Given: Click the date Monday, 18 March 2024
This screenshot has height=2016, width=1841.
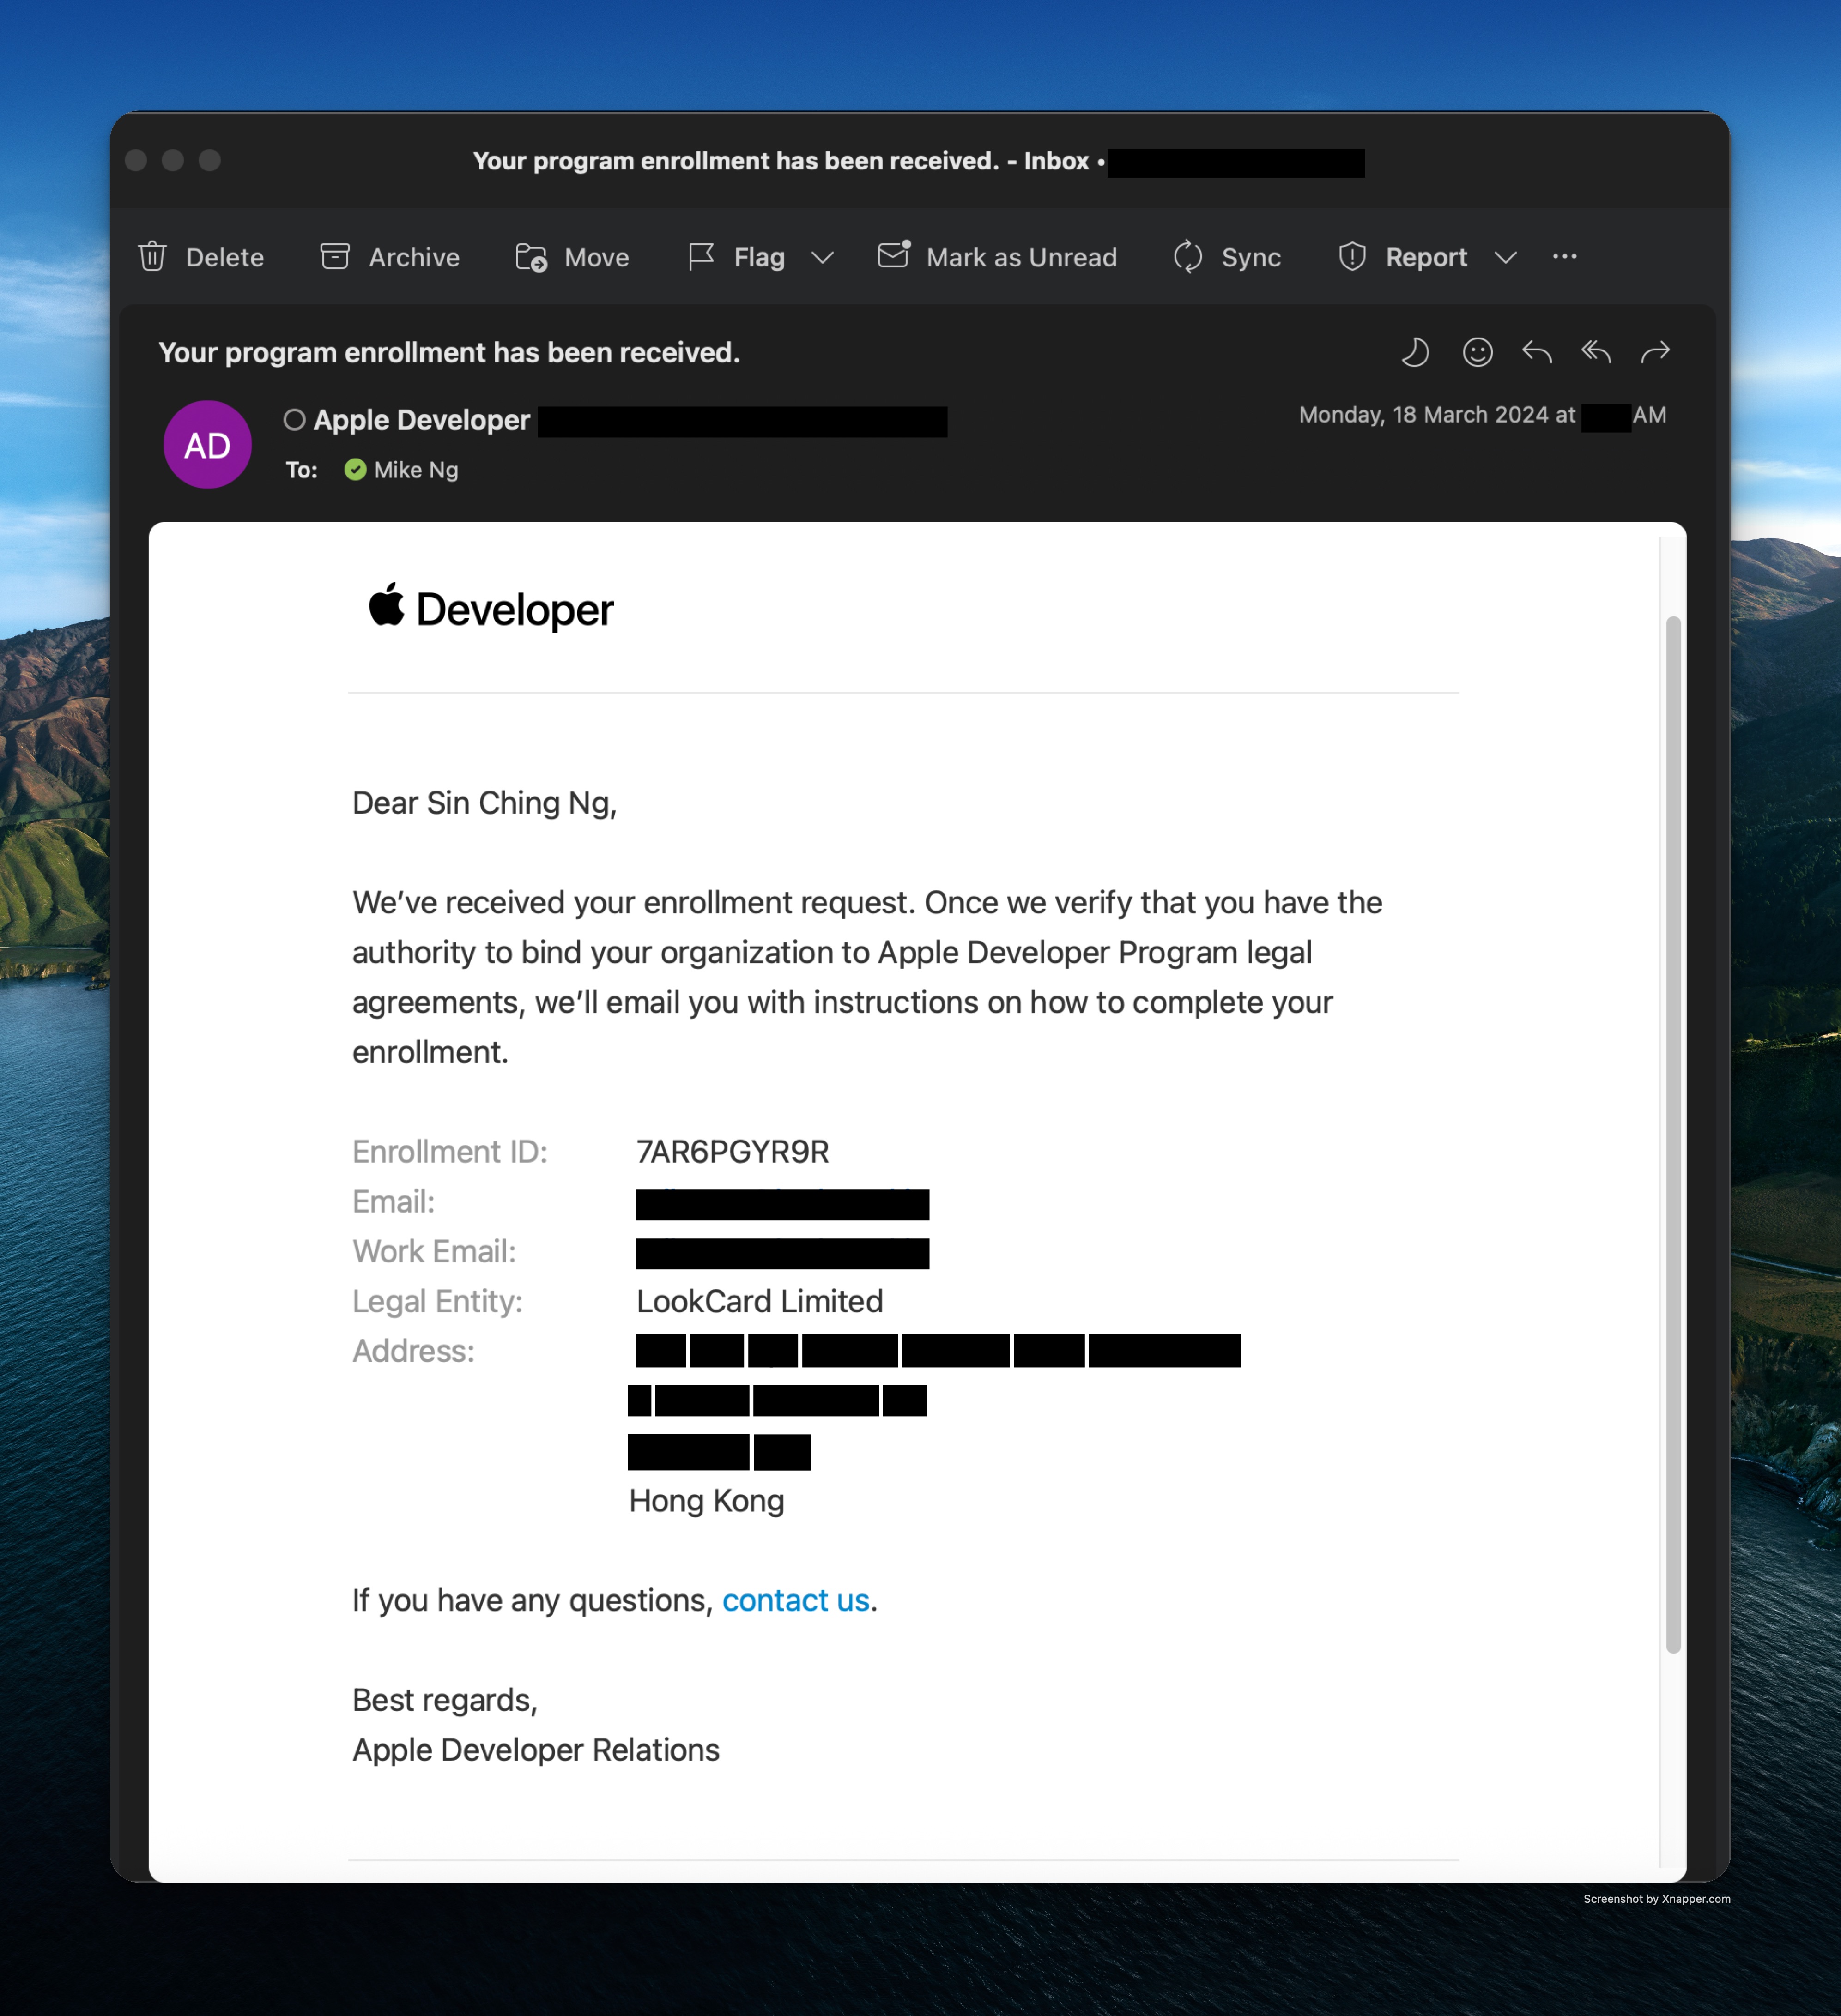Looking at the screenshot, I should click(x=1424, y=415).
